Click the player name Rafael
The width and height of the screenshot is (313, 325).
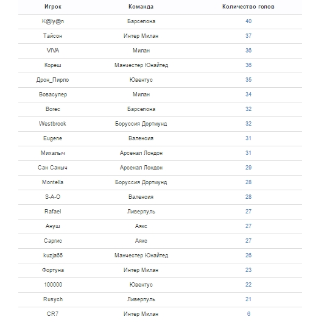click(52, 212)
